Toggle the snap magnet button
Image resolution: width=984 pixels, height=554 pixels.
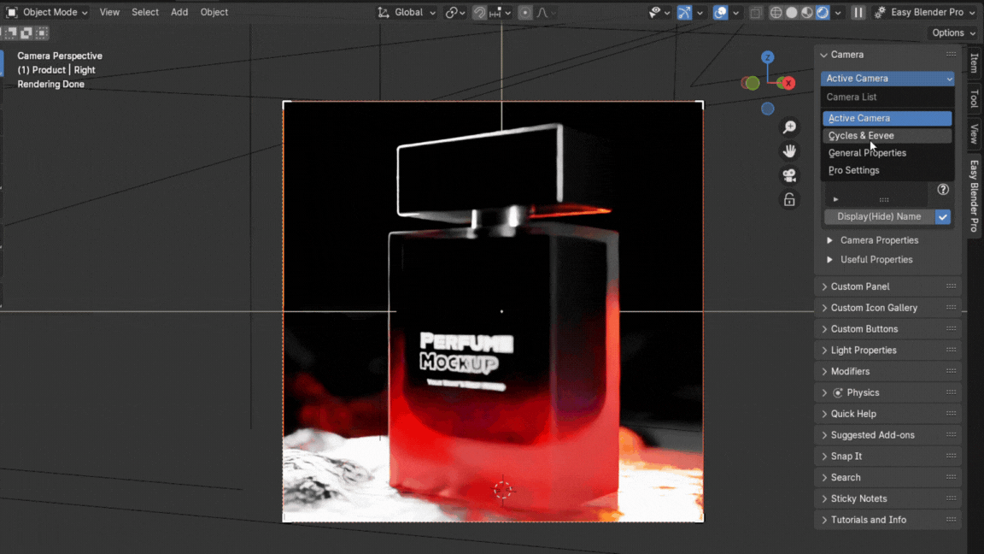(479, 13)
